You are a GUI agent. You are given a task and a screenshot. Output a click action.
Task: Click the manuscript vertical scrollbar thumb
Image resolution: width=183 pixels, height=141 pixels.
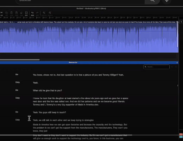[x=178, y=86]
